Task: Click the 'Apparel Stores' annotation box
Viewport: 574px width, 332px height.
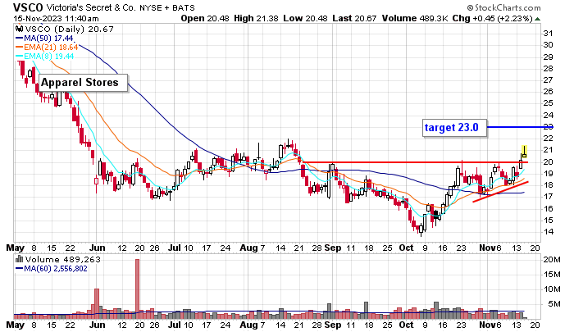Action: tap(84, 83)
